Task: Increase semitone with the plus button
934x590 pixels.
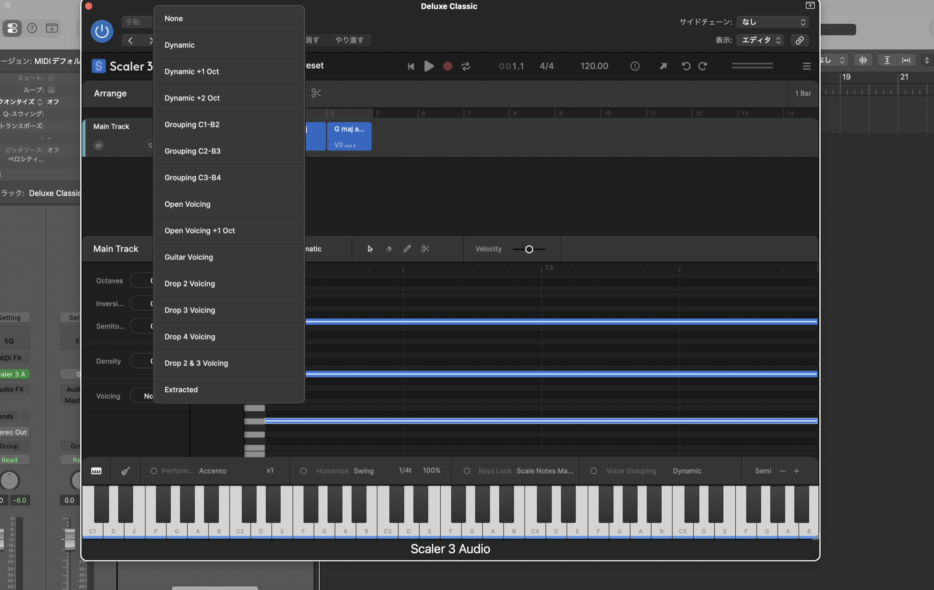Action: pos(796,471)
